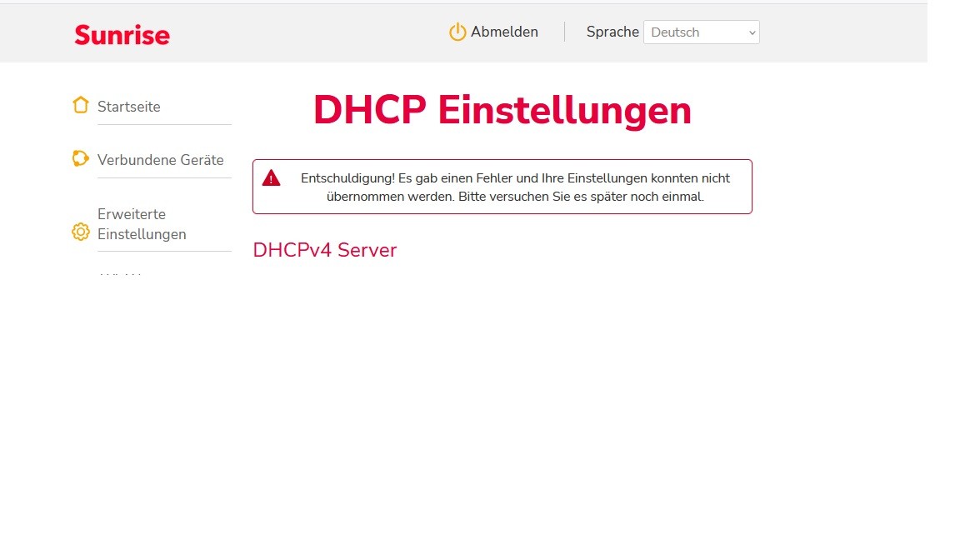Click the underline beneath Verbundene Geräte
The image size is (960, 540).
(164, 177)
